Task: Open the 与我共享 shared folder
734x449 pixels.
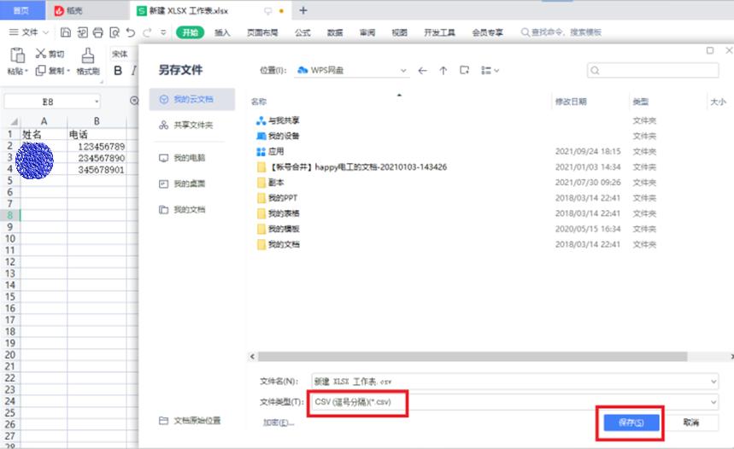Action: click(278, 120)
